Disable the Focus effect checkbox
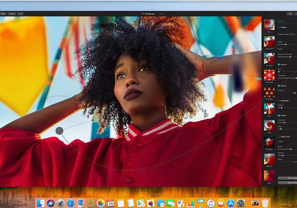The height and width of the screenshot is (208, 297). coord(279,64)
